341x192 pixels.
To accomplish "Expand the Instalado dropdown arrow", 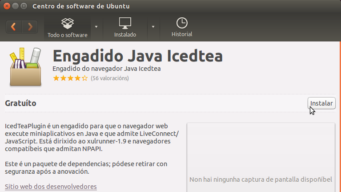I will pyautogui.click(x=153, y=27).
